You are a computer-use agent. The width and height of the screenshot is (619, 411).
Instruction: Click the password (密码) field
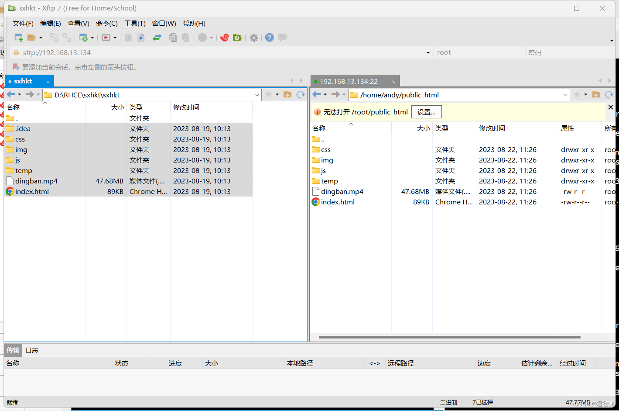pos(570,52)
